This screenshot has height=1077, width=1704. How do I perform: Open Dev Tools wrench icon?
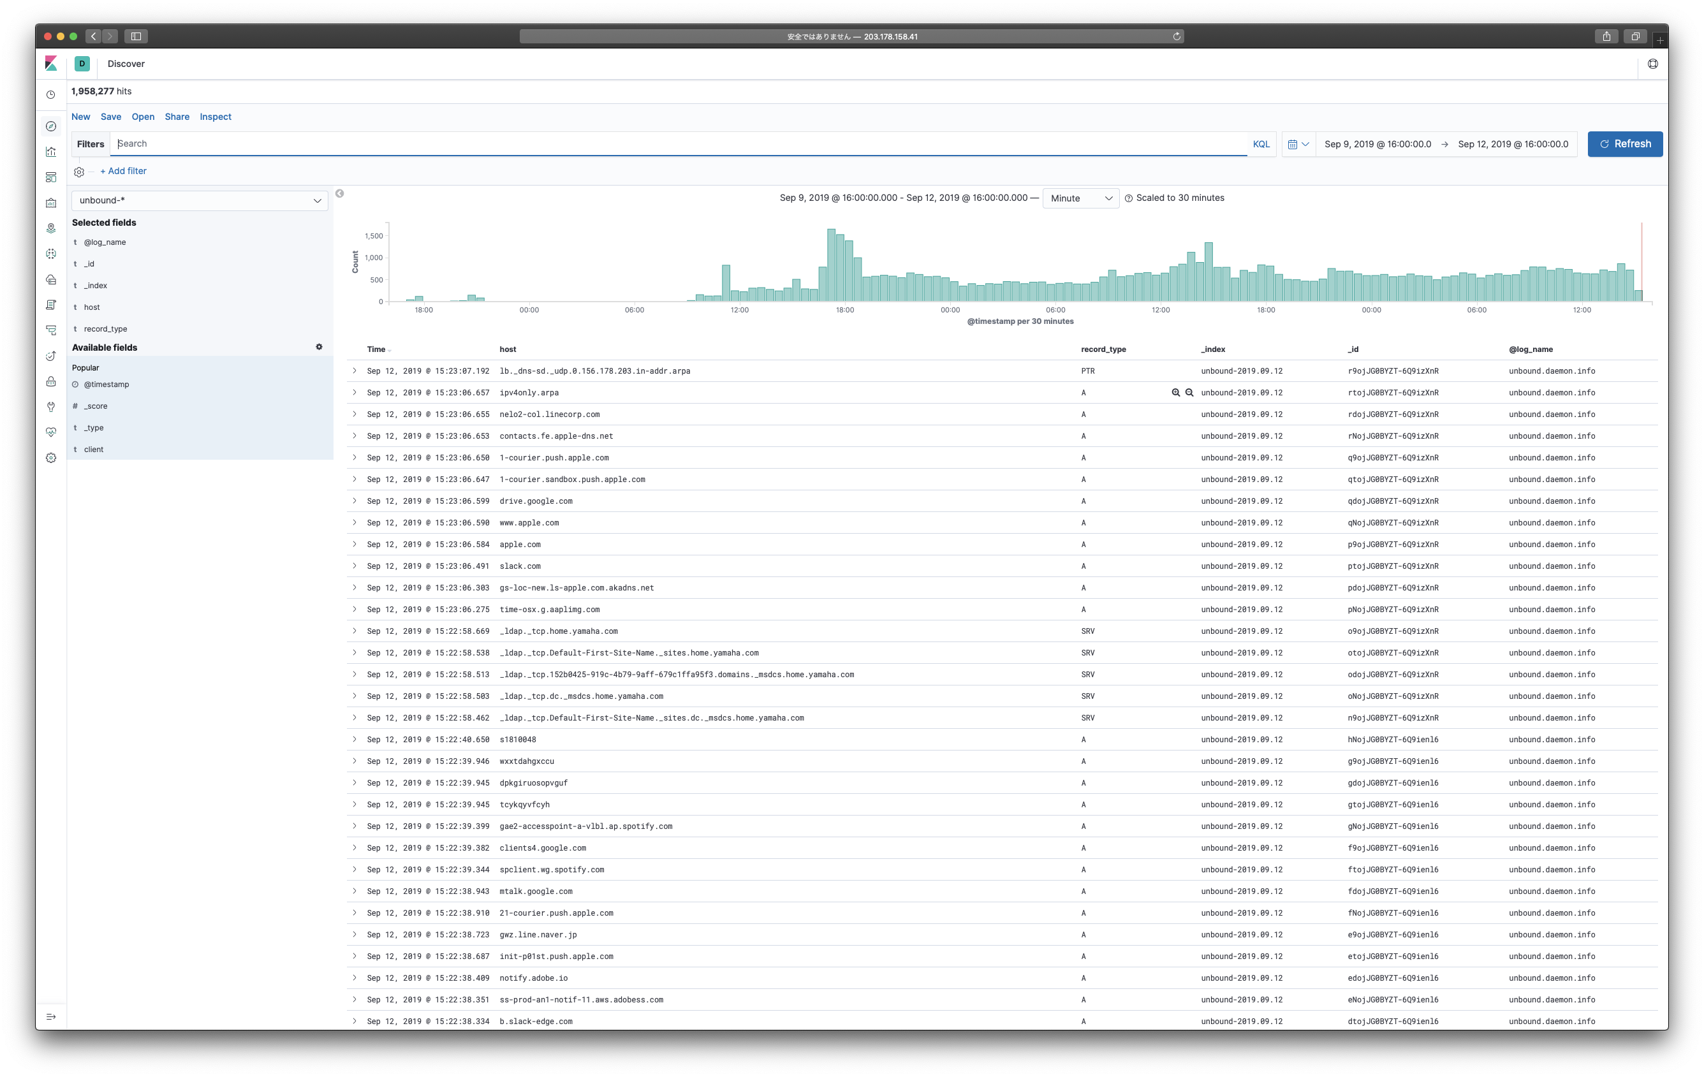[51, 407]
